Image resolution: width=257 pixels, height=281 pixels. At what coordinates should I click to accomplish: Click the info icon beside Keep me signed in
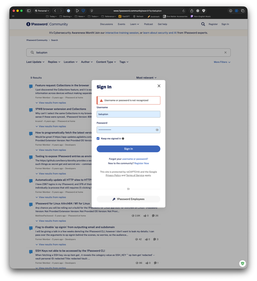(x=123, y=139)
